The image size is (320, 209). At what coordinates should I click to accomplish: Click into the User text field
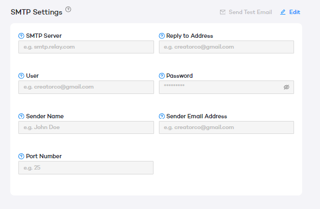(x=86, y=87)
